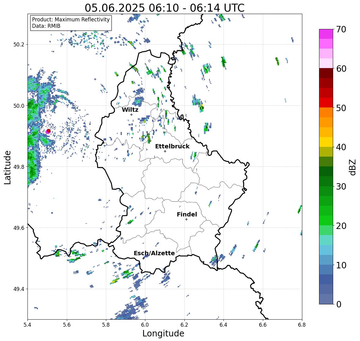Image resolution: width=360 pixels, height=341 pixels.
Task: Click latitude tick label 50.0
Action: pyautogui.click(x=19, y=106)
